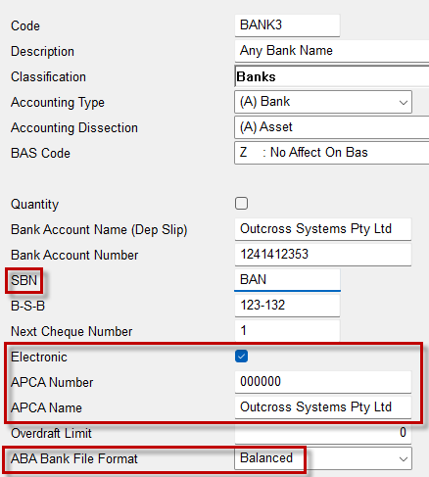Image resolution: width=429 pixels, height=477 pixels.
Task: Expand the ABA Bank File Format dropdown arrow
Action: pyautogui.click(x=404, y=459)
